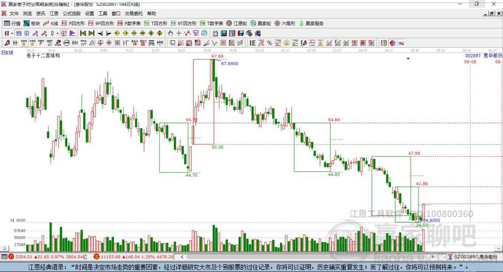The image size is (503, 272).
Task: Select the crosshair plus cursor tool
Action: (x=179, y=33)
